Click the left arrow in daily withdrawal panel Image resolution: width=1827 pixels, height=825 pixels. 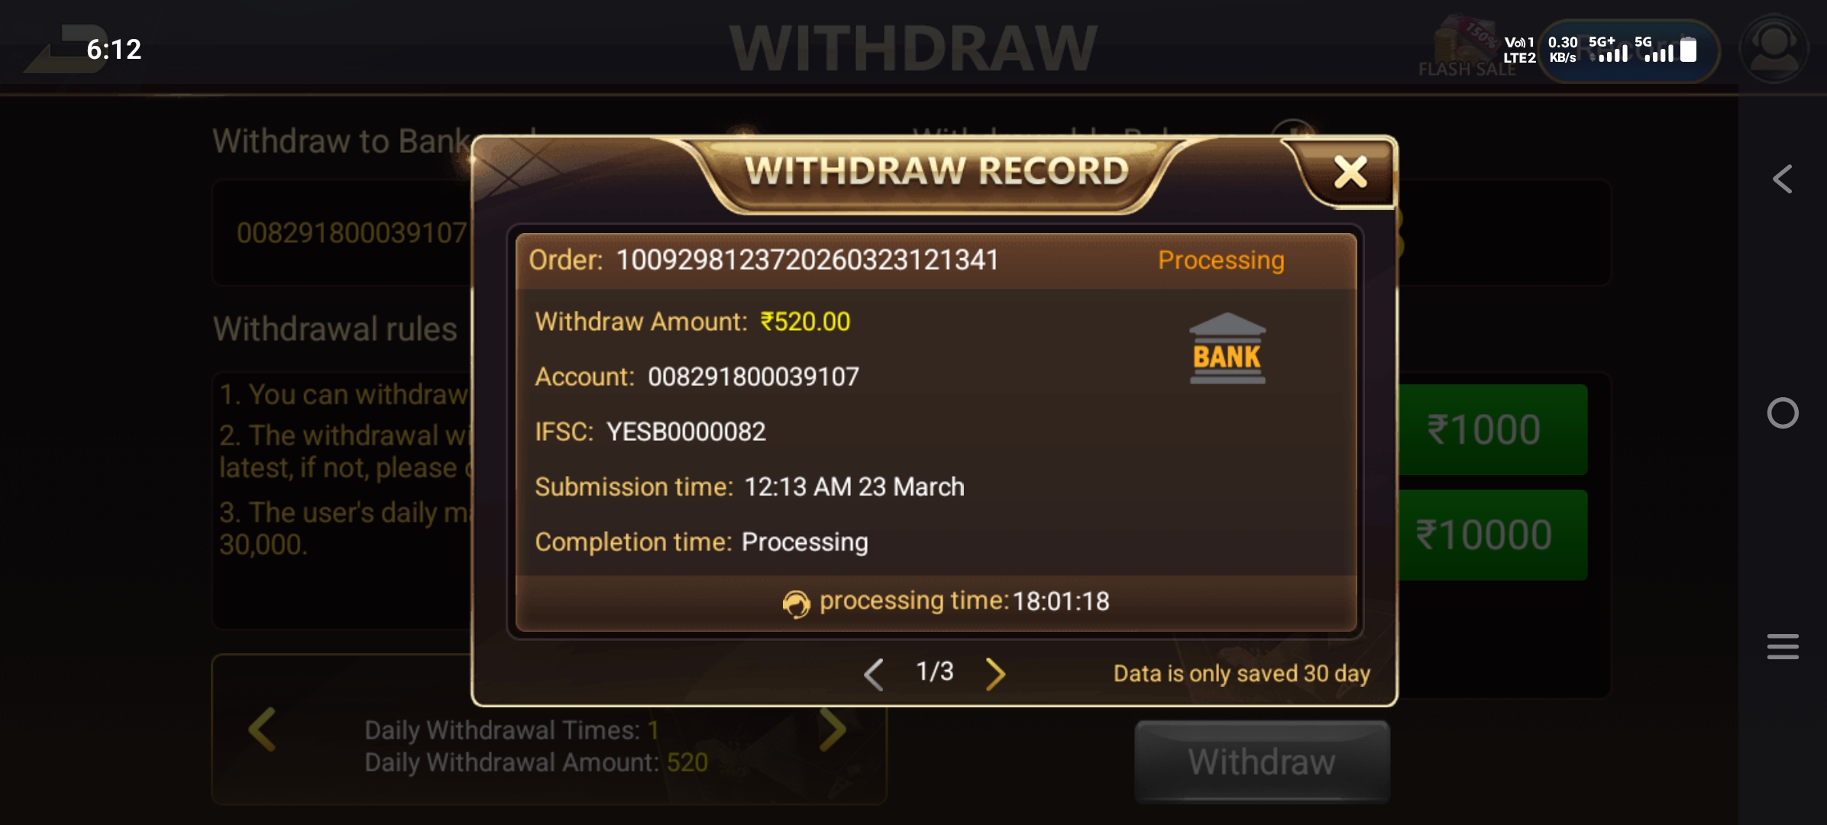(262, 729)
